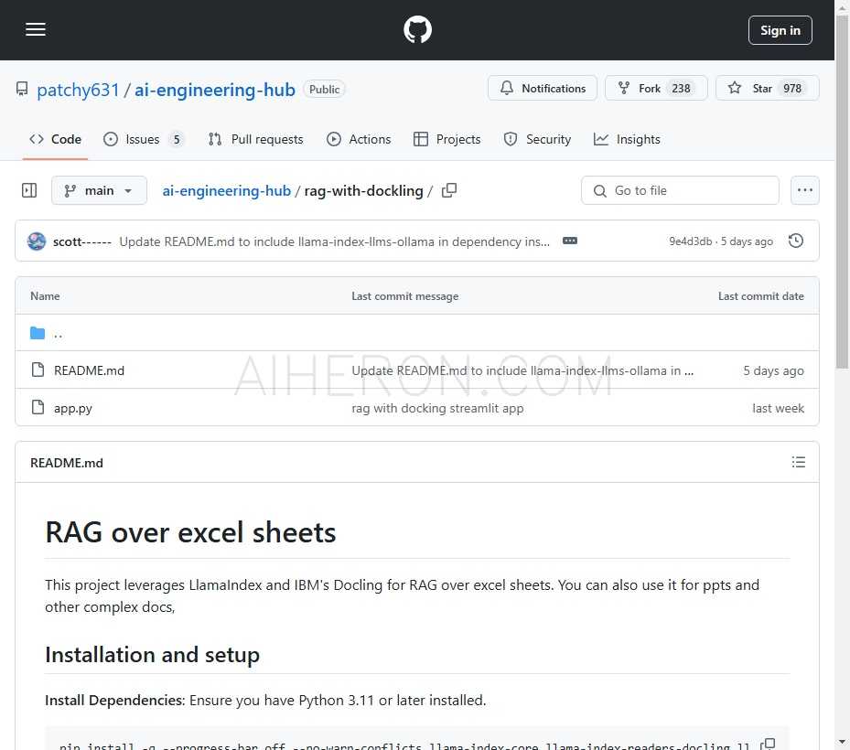Image resolution: width=850 pixels, height=750 pixels.
Task: Open the site navigation hamburger menu
Action: click(36, 29)
